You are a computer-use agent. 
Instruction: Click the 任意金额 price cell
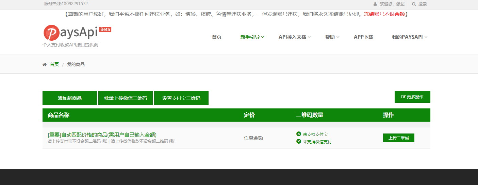pyautogui.click(x=253, y=138)
